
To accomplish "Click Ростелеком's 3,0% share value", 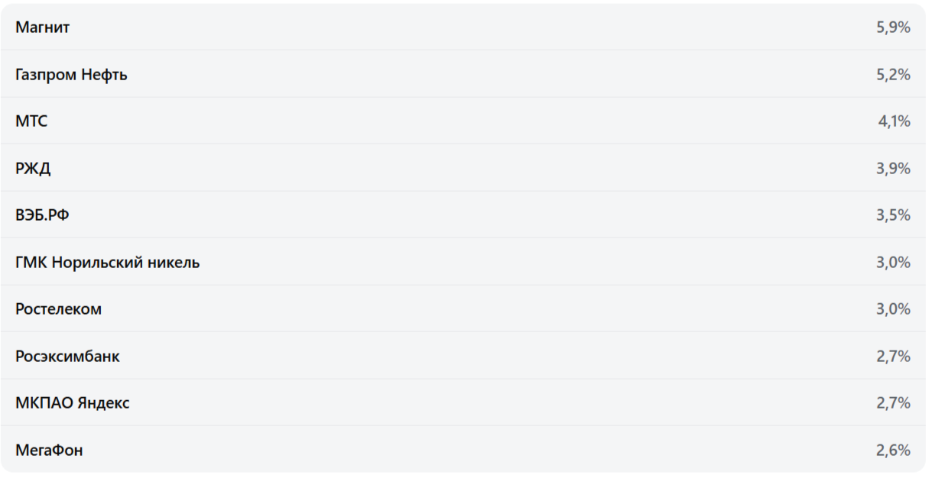I will (x=893, y=309).
